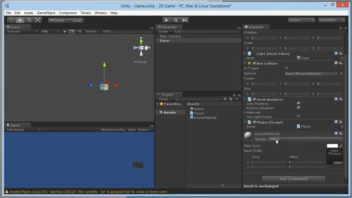Open Box Collider gear menu
Image resolution: width=352 pixels, height=198 pixels.
pos(341,63)
